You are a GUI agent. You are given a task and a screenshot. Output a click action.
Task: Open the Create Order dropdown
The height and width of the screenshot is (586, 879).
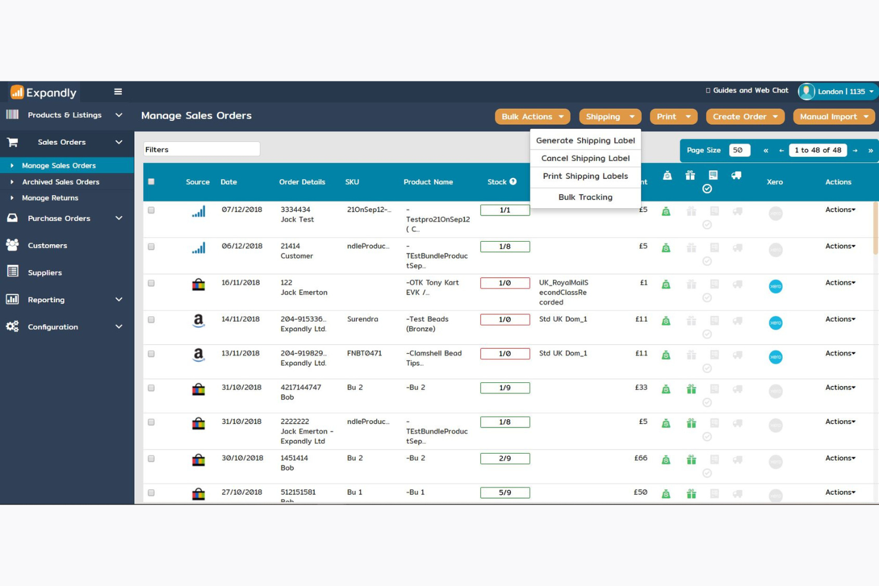click(x=745, y=116)
